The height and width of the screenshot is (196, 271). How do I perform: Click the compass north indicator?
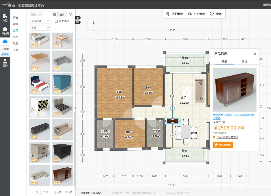coord(94,24)
